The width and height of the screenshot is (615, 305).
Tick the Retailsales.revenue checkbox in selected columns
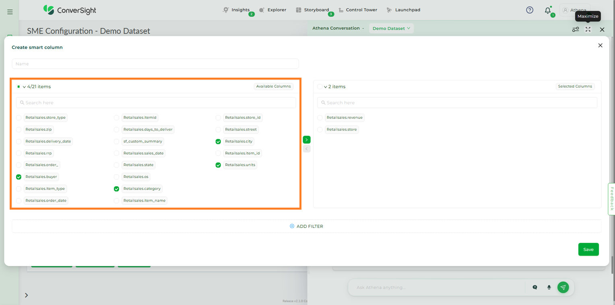(x=320, y=118)
